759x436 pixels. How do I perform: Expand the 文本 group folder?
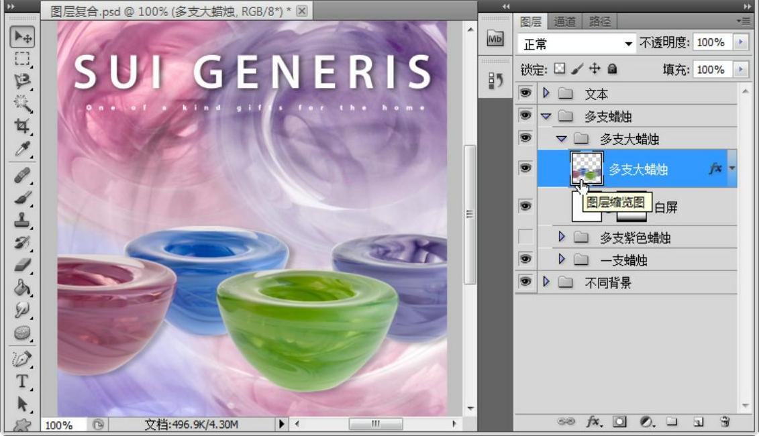(546, 93)
